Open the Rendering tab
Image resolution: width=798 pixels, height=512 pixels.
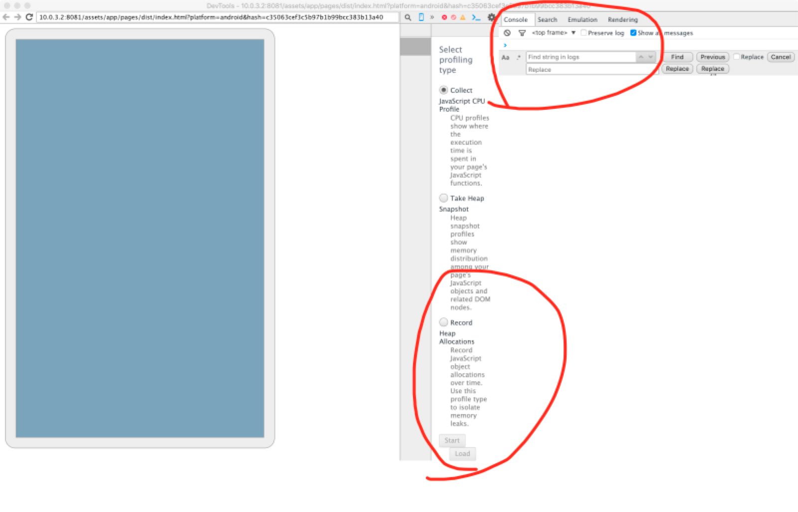(622, 20)
